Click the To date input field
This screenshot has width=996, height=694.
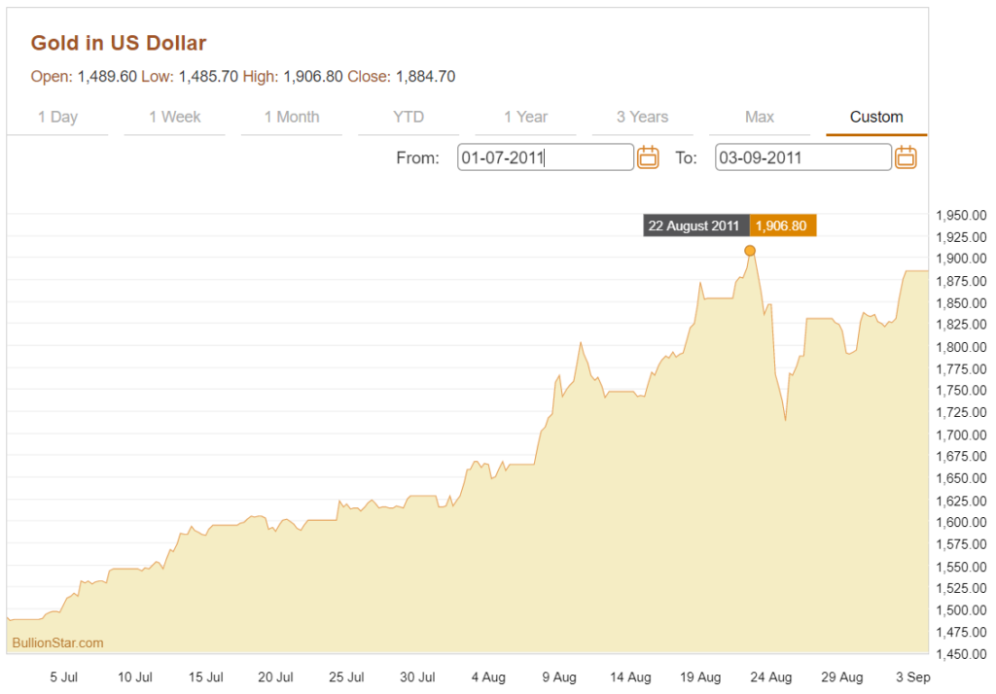click(802, 157)
